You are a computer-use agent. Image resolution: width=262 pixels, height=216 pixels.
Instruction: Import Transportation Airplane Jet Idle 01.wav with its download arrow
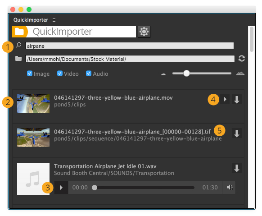point(237,168)
